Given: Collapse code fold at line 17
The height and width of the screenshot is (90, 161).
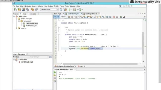Looking at the screenshot, I should (59, 34).
